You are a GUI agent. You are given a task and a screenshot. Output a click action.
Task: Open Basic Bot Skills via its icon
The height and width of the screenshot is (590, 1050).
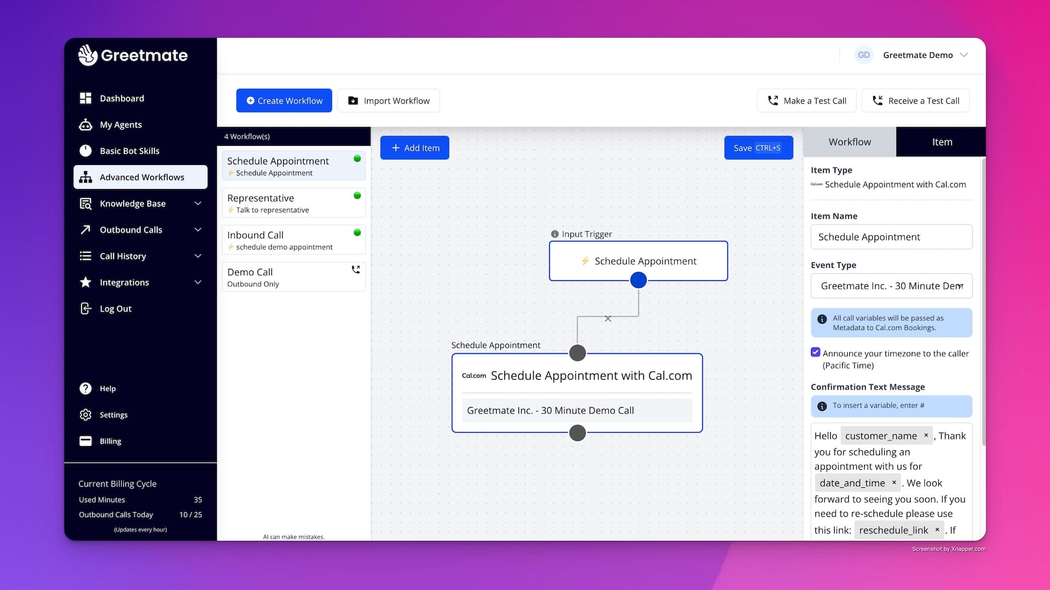(x=86, y=151)
